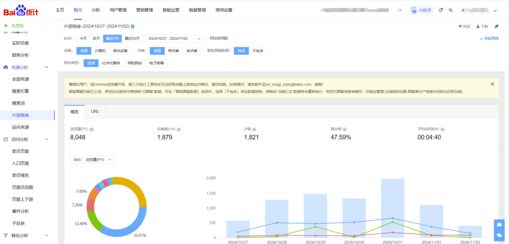Open the notification bell
The height and width of the screenshot is (244, 509).
pyautogui.click(x=440, y=10)
